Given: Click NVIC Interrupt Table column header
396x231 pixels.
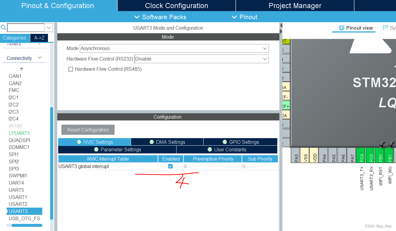Looking at the screenshot, I should click(x=108, y=159).
